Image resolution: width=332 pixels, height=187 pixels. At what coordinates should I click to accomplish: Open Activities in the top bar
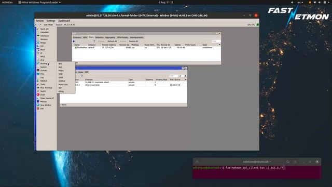point(7,2)
